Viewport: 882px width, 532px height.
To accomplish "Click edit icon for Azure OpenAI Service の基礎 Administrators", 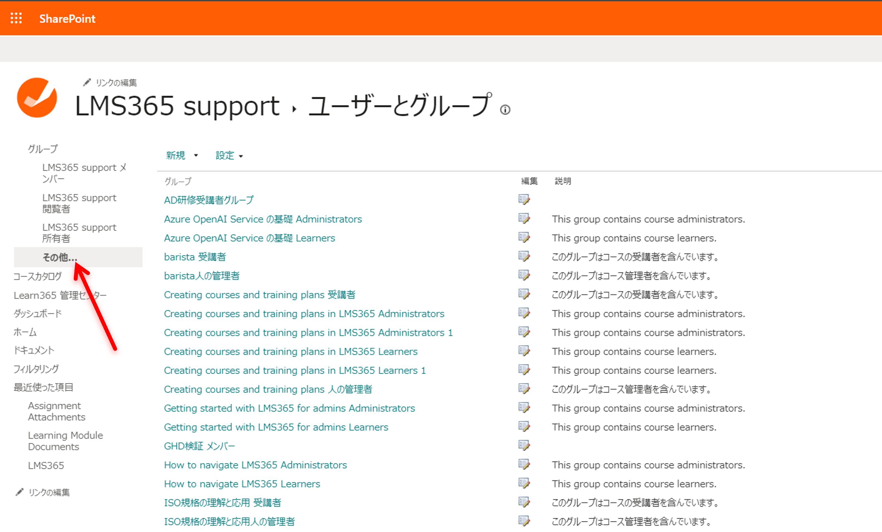I will coord(524,218).
